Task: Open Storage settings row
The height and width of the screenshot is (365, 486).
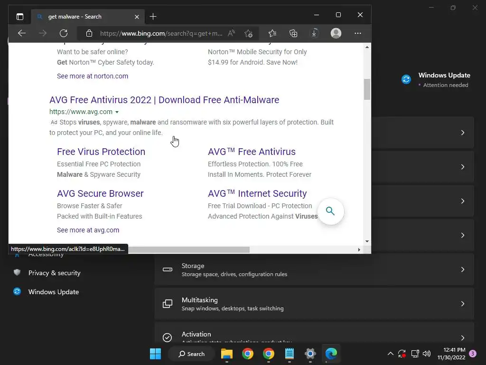Action: click(314, 270)
